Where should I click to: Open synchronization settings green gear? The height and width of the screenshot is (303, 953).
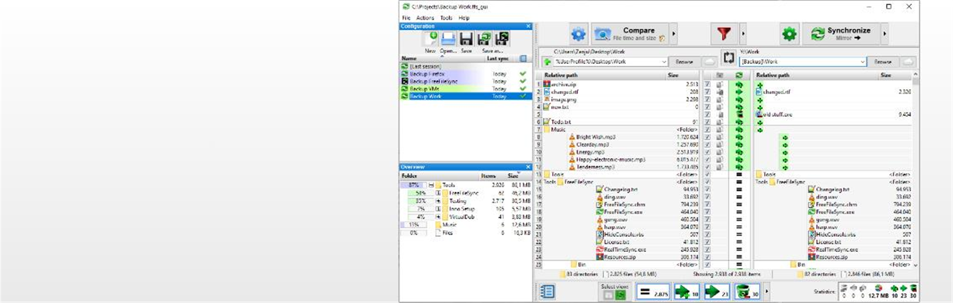coord(789,34)
